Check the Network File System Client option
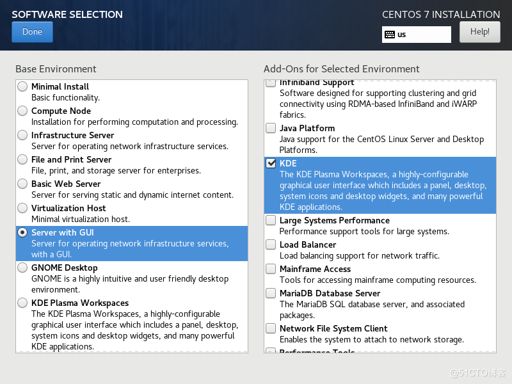 click(271, 328)
